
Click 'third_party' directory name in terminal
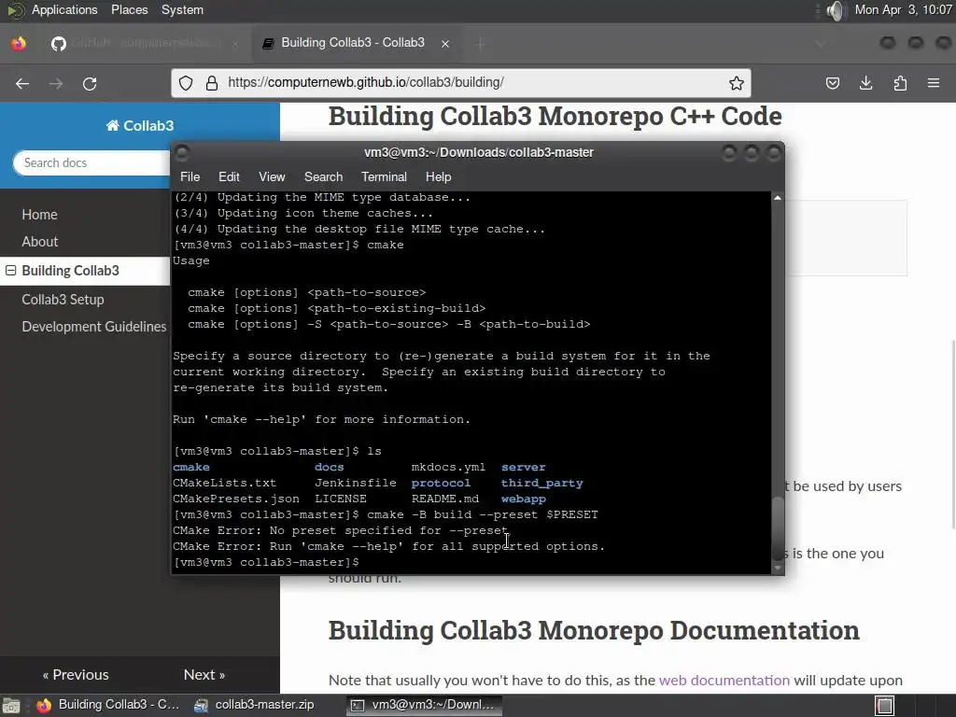542,483
